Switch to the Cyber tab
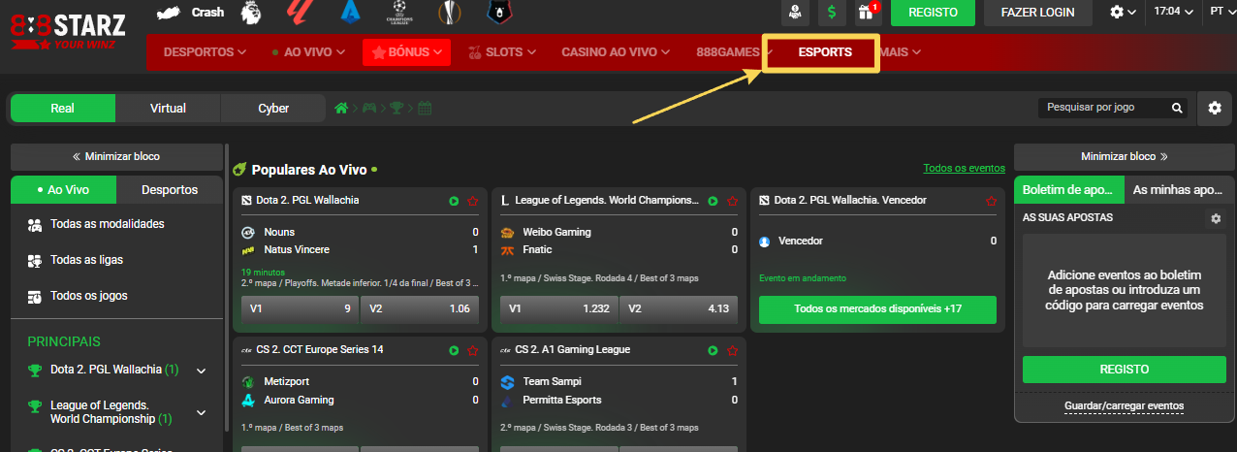This screenshot has width=1237, height=452. coord(273,109)
